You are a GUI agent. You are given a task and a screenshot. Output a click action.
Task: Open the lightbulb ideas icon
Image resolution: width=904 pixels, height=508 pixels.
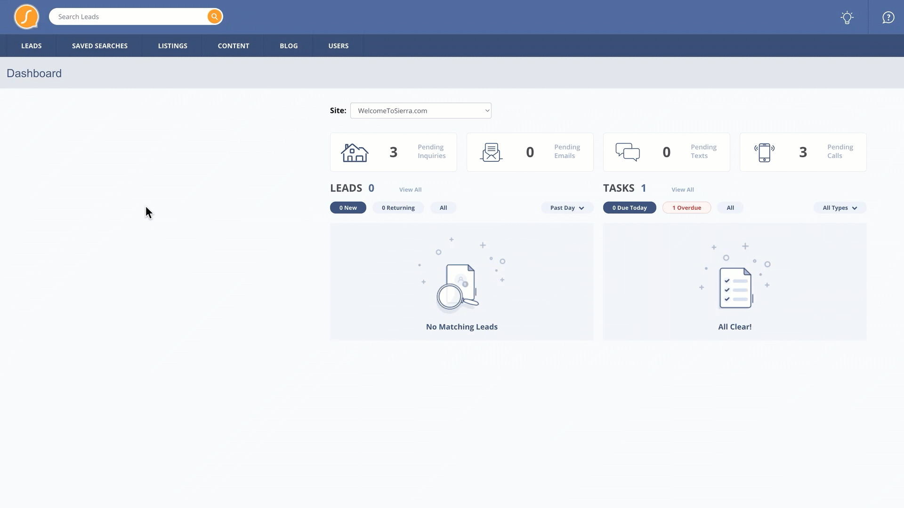pyautogui.click(x=847, y=17)
